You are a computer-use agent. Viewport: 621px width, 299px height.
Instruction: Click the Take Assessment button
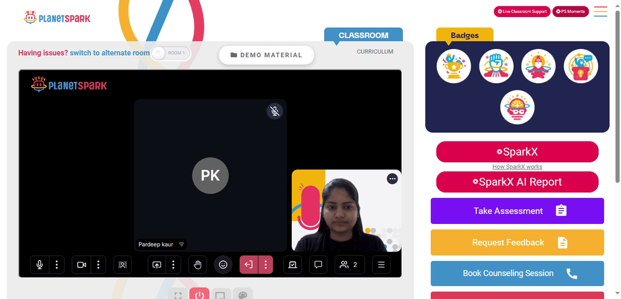point(517,211)
